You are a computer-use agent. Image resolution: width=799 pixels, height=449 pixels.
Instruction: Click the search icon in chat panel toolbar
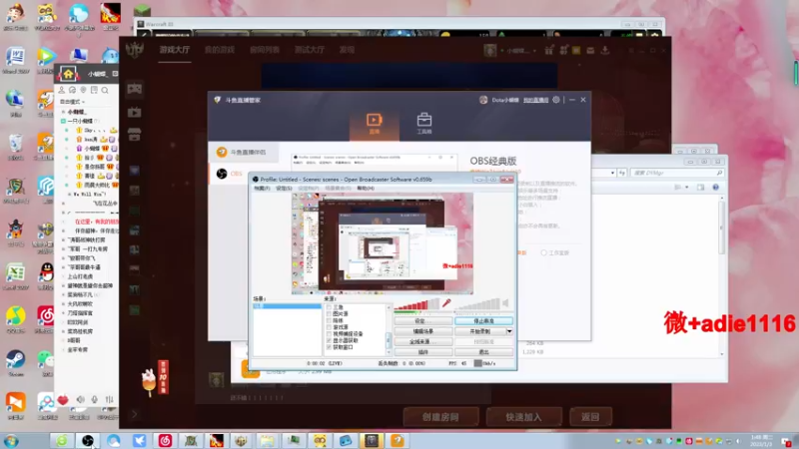pyautogui.click(x=105, y=90)
